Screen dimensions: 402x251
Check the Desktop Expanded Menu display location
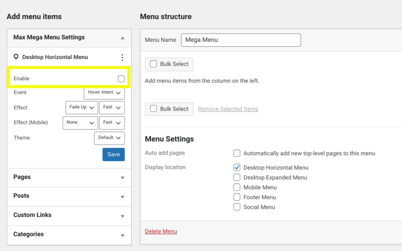pos(237,177)
